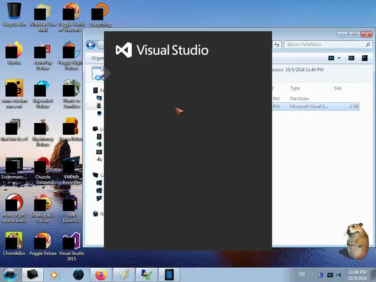This screenshot has height=282, width=376.
Task: Click the Change your view icon in Explorer
Action: pos(331,58)
